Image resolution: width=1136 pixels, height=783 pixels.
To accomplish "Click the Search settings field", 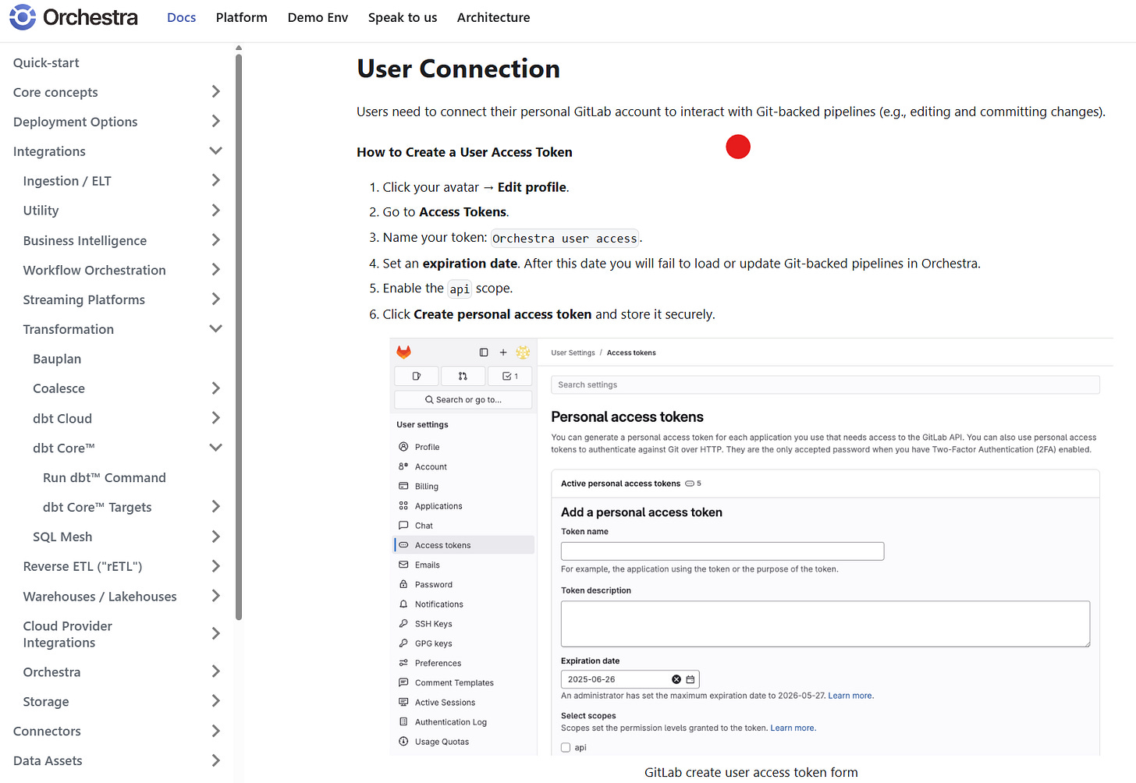I will tap(825, 384).
